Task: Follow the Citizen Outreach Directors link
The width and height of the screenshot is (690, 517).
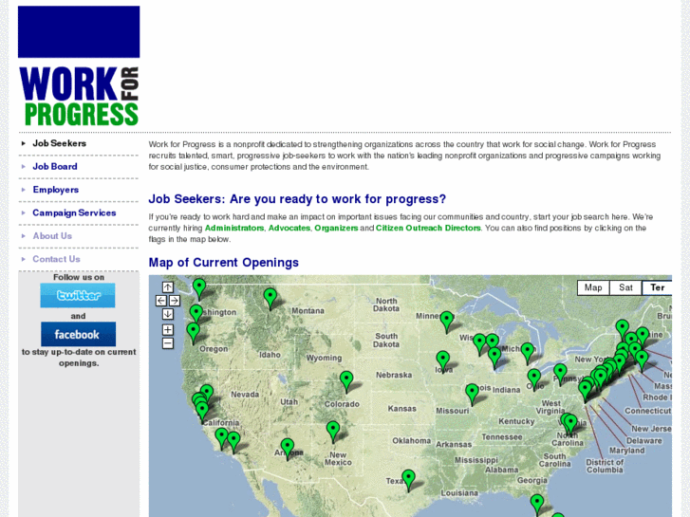Action: click(428, 228)
